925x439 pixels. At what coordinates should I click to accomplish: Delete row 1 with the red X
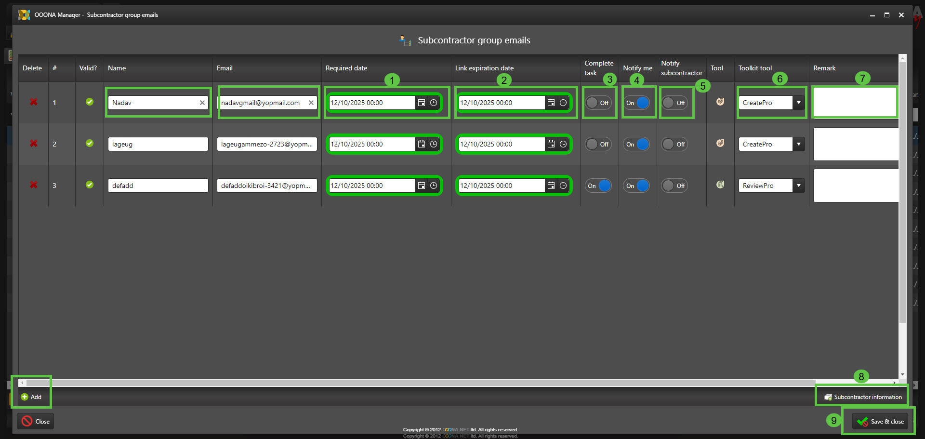click(34, 102)
